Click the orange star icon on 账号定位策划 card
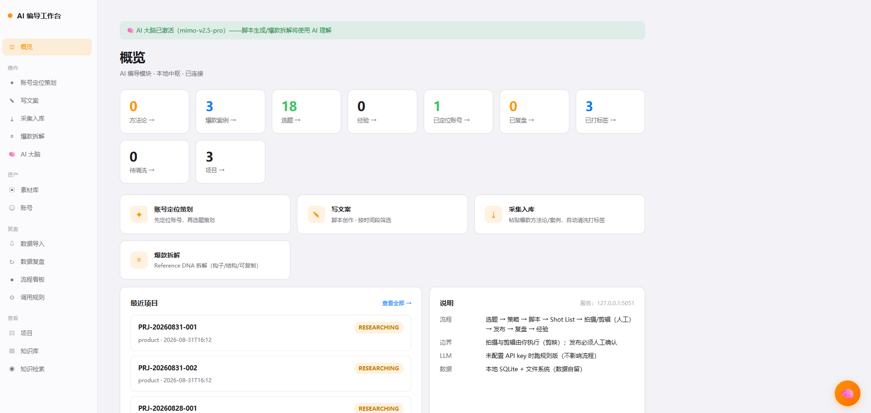The image size is (871, 413). point(139,214)
